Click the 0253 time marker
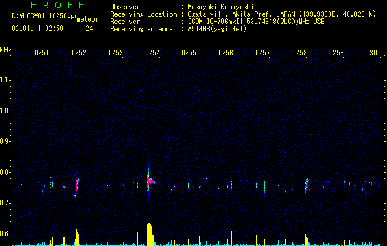 coord(116,53)
